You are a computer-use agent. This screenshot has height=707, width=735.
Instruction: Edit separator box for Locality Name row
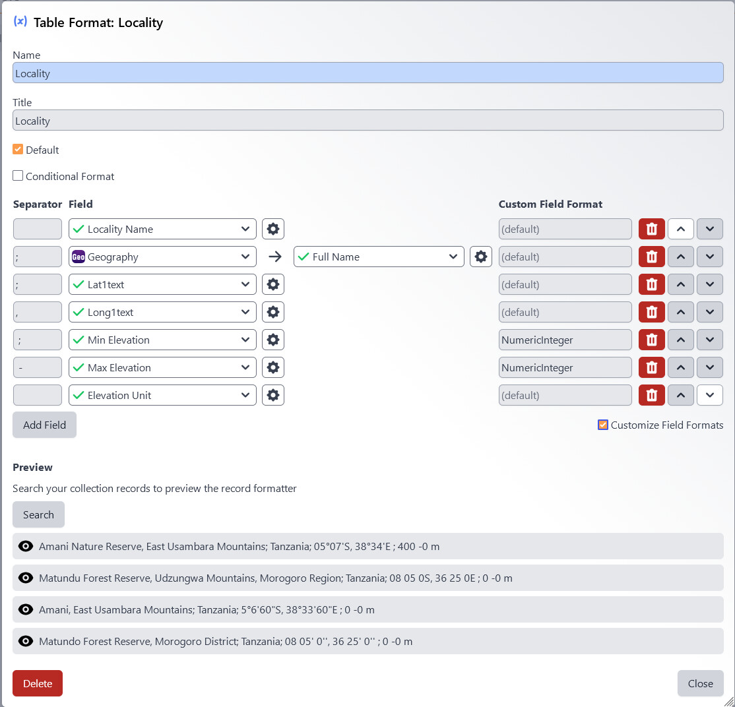click(38, 229)
